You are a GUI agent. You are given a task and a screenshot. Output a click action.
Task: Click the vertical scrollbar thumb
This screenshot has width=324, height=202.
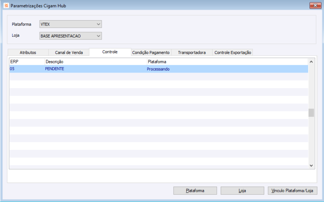[x=311, y=113]
